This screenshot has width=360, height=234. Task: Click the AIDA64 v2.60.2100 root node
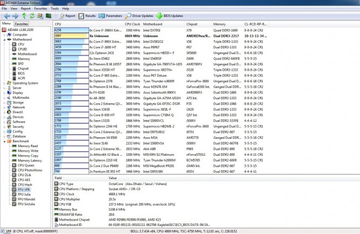[x=17, y=30]
